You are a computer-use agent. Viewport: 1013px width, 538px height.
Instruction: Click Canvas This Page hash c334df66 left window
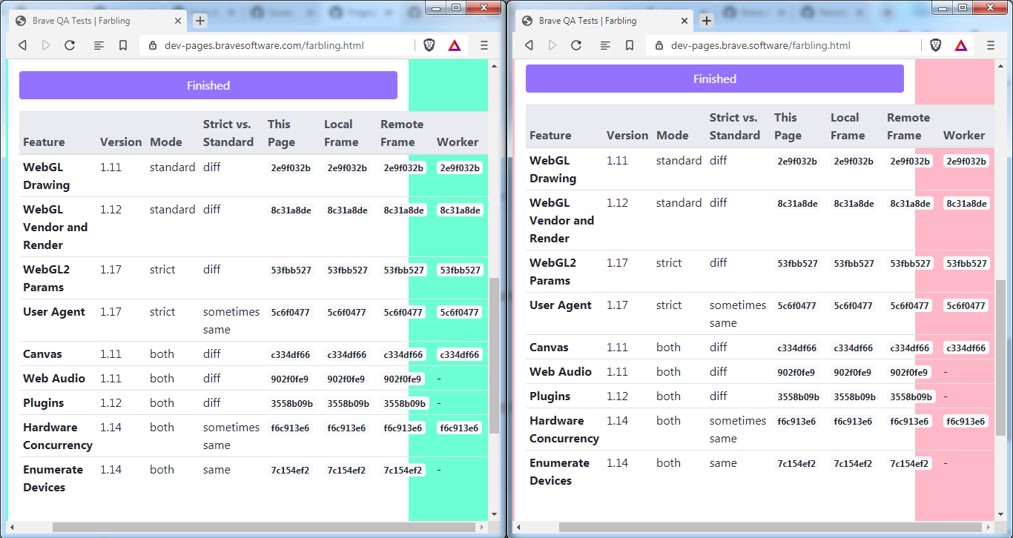click(x=291, y=355)
